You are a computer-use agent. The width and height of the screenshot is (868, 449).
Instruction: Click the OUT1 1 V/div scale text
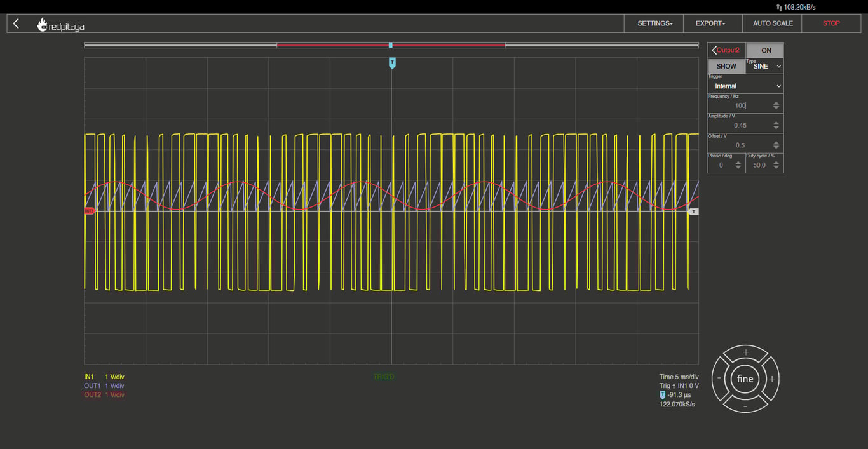[x=114, y=385]
